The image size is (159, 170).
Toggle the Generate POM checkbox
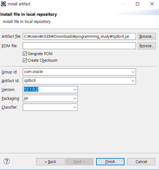click(x=25, y=54)
